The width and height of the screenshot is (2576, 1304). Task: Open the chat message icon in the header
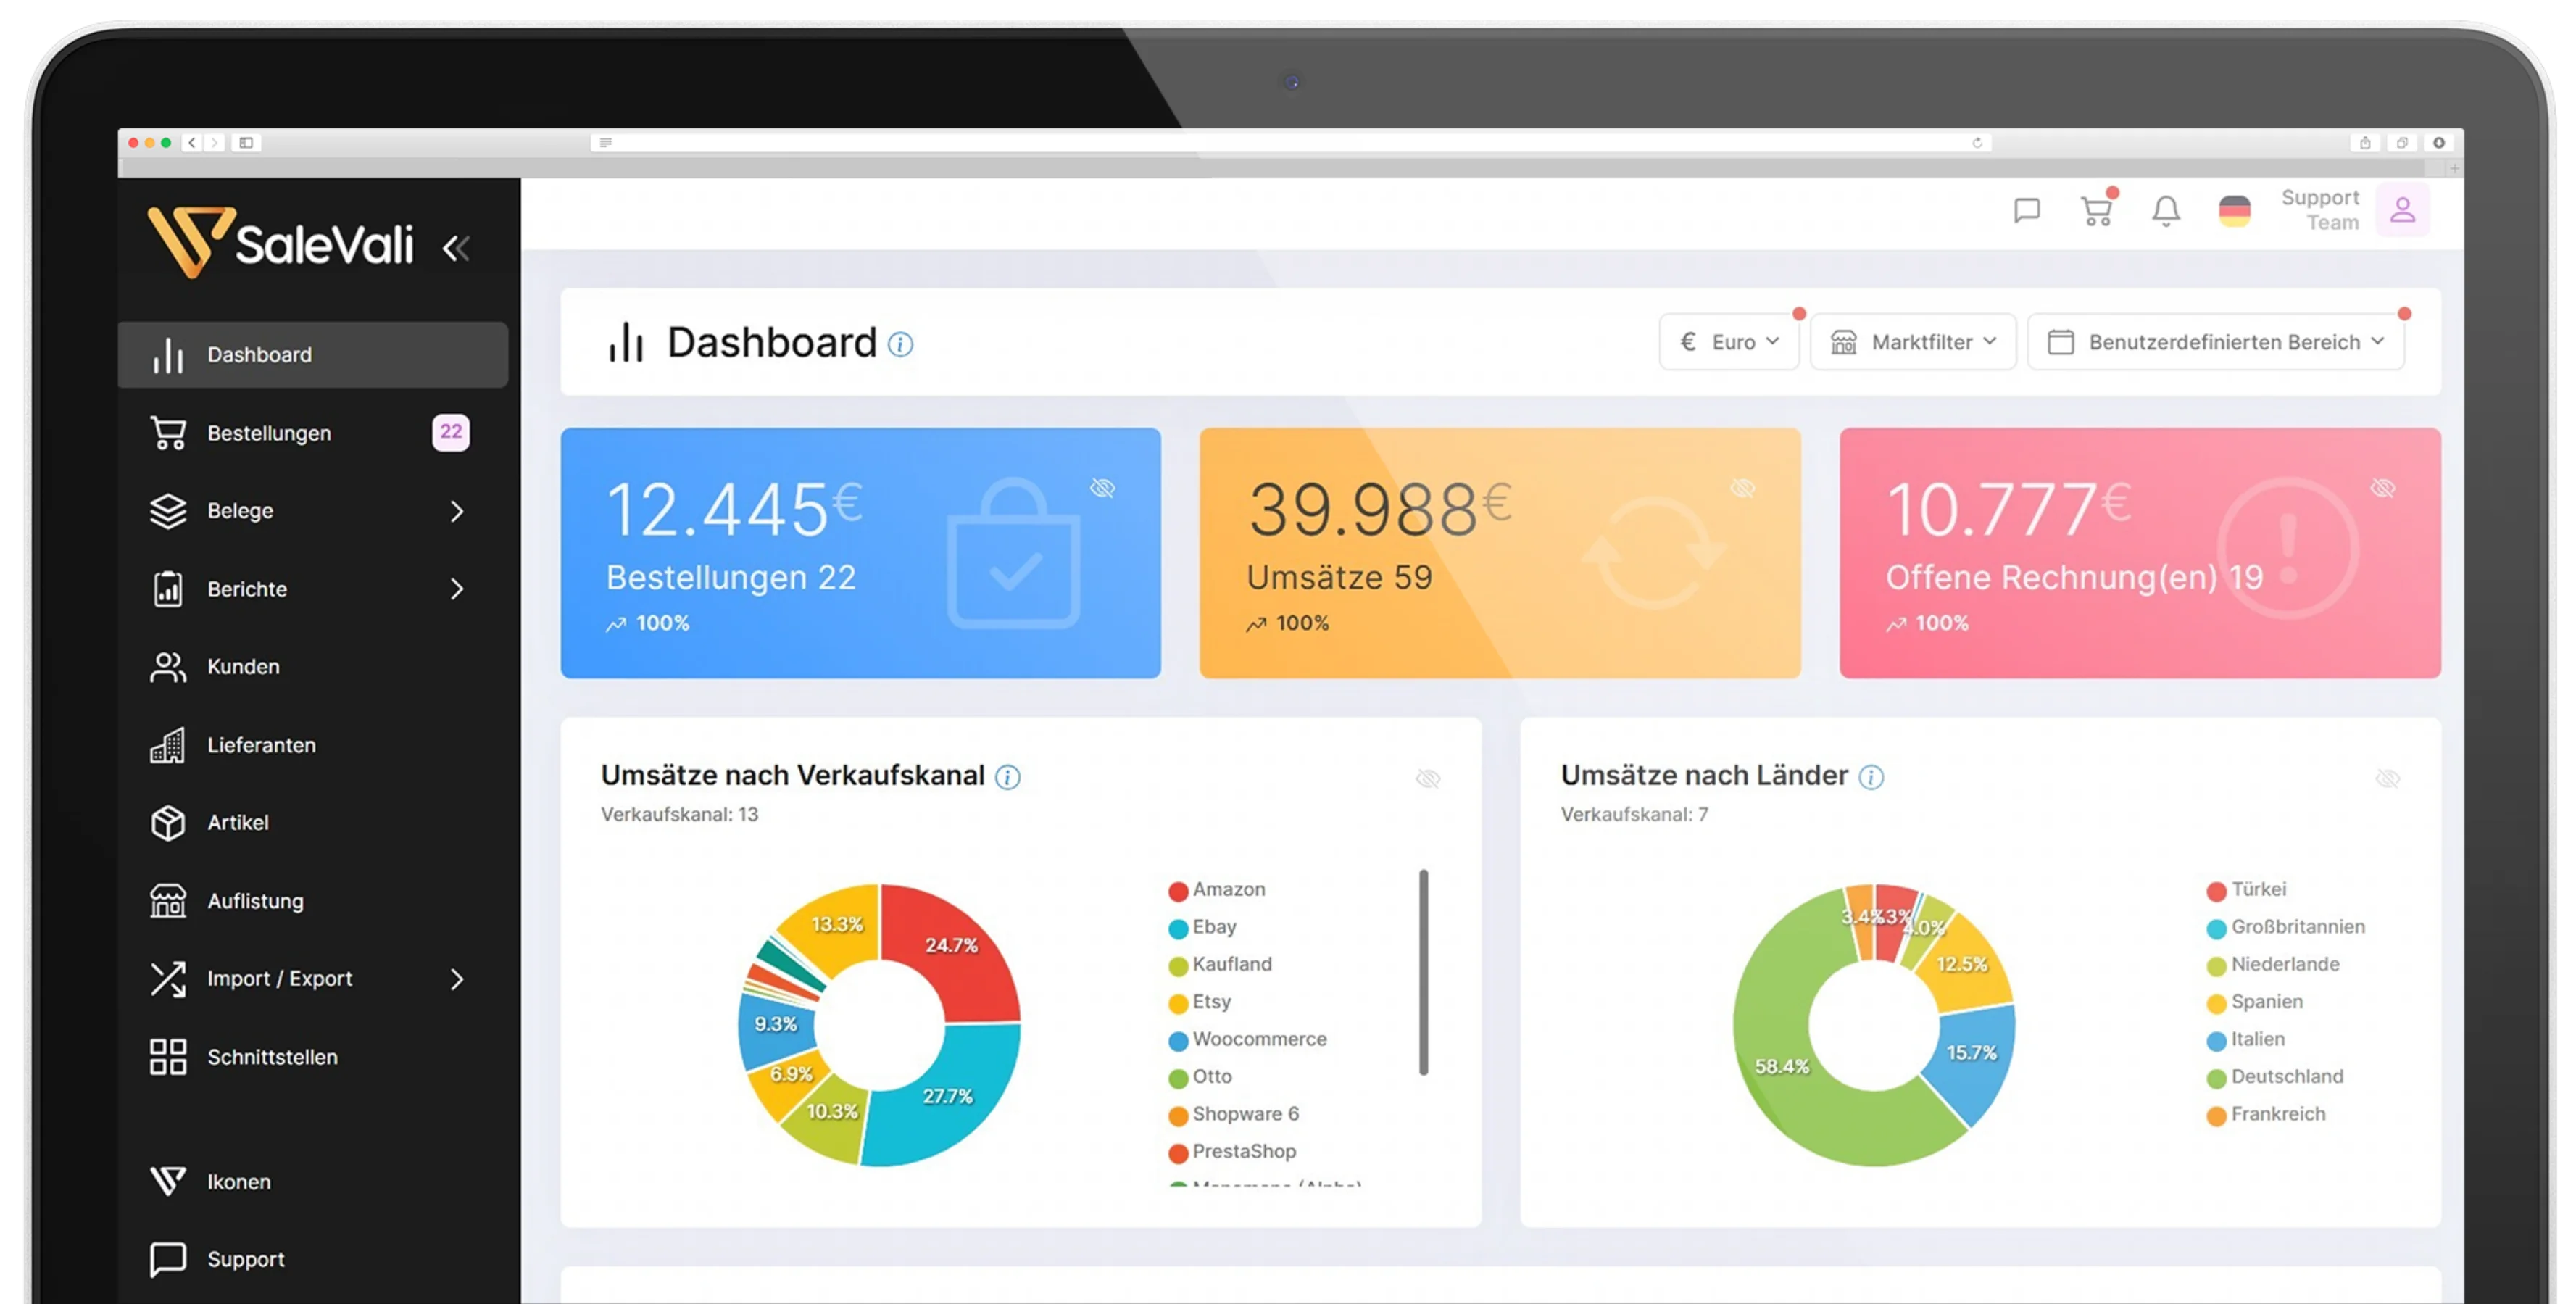coord(2026,210)
